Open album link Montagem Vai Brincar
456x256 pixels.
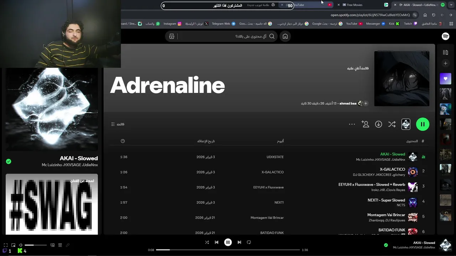pos(267,218)
